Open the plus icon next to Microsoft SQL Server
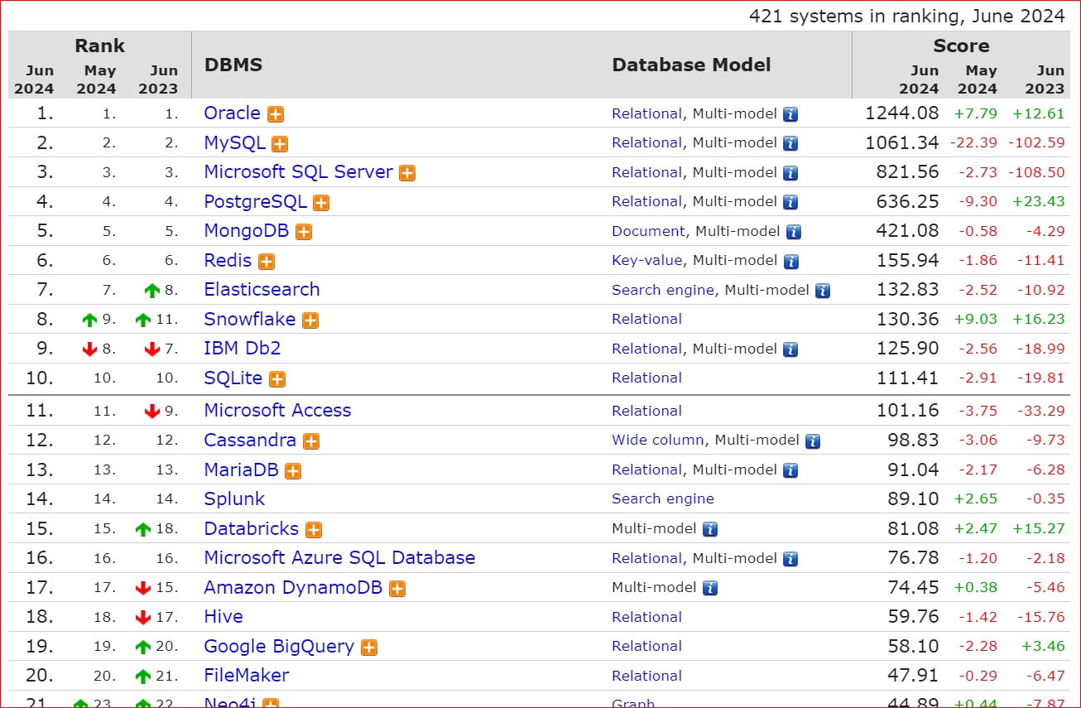1081x708 pixels. (407, 173)
